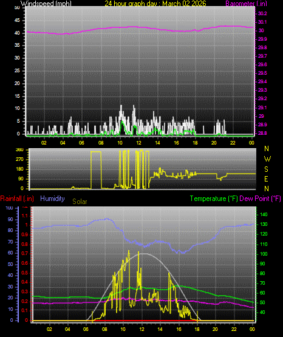The width and height of the screenshot is (283, 337).
Task: Click the E compass label beside direction graph
Action: 266,179
